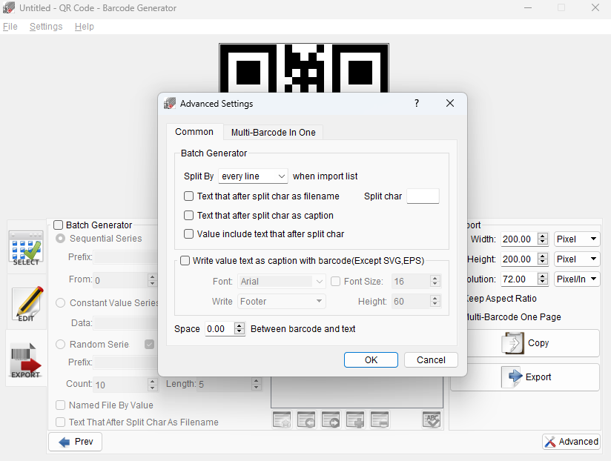Open the Width unit Pixel dropdown
Image resolution: width=611 pixels, height=461 pixels.
[577, 239]
